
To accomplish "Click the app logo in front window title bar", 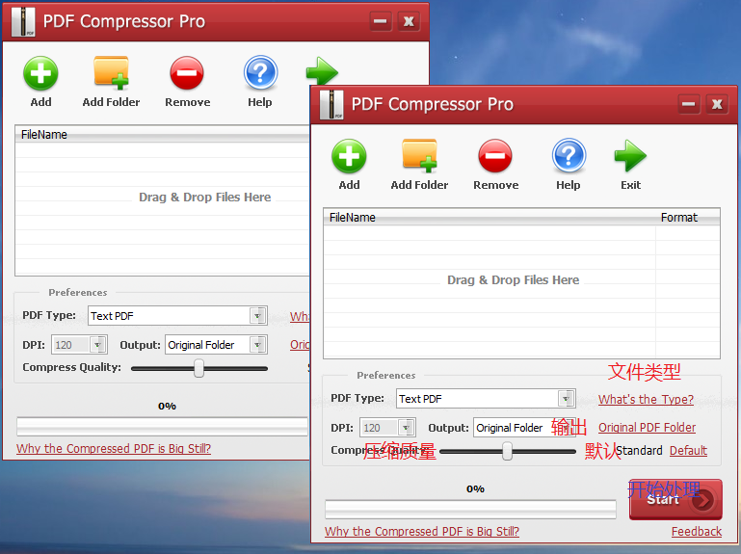I will (331, 104).
